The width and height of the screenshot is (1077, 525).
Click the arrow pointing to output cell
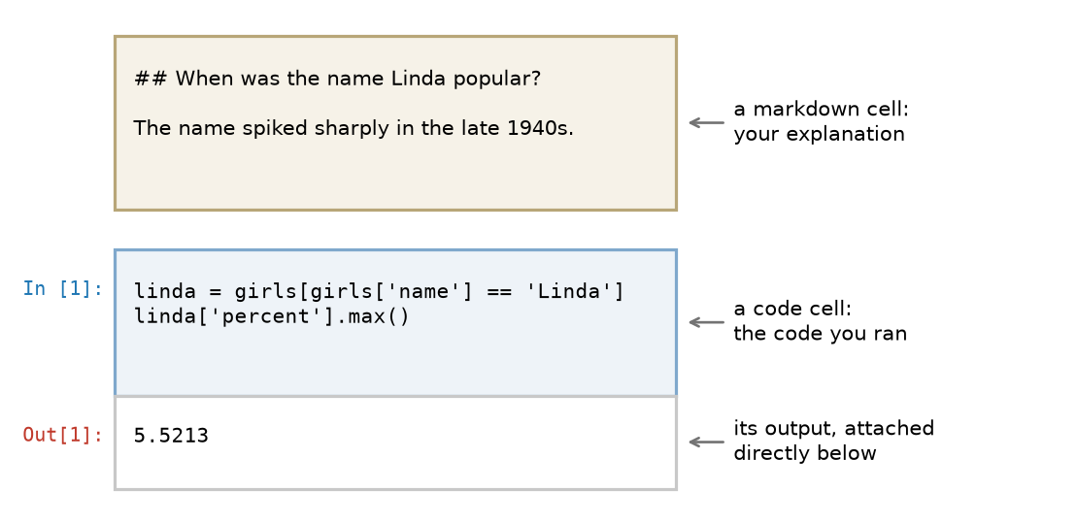click(x=707, y=442)
